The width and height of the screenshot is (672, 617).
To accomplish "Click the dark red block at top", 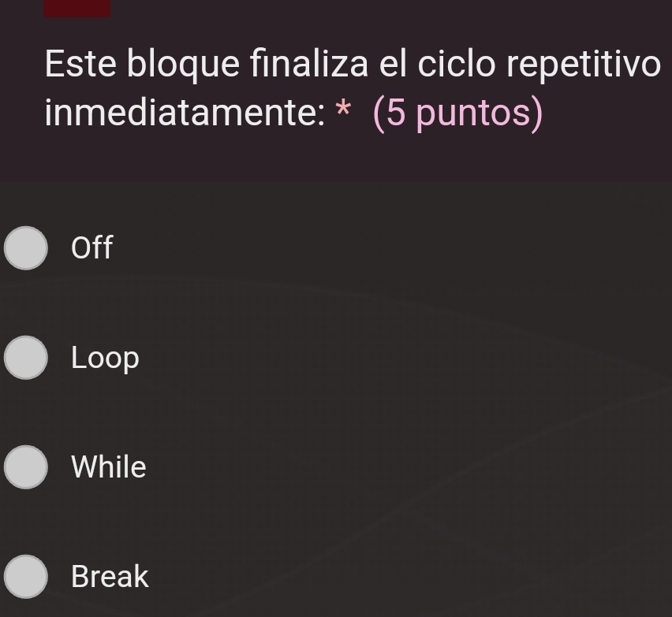I will coord(77,7).
